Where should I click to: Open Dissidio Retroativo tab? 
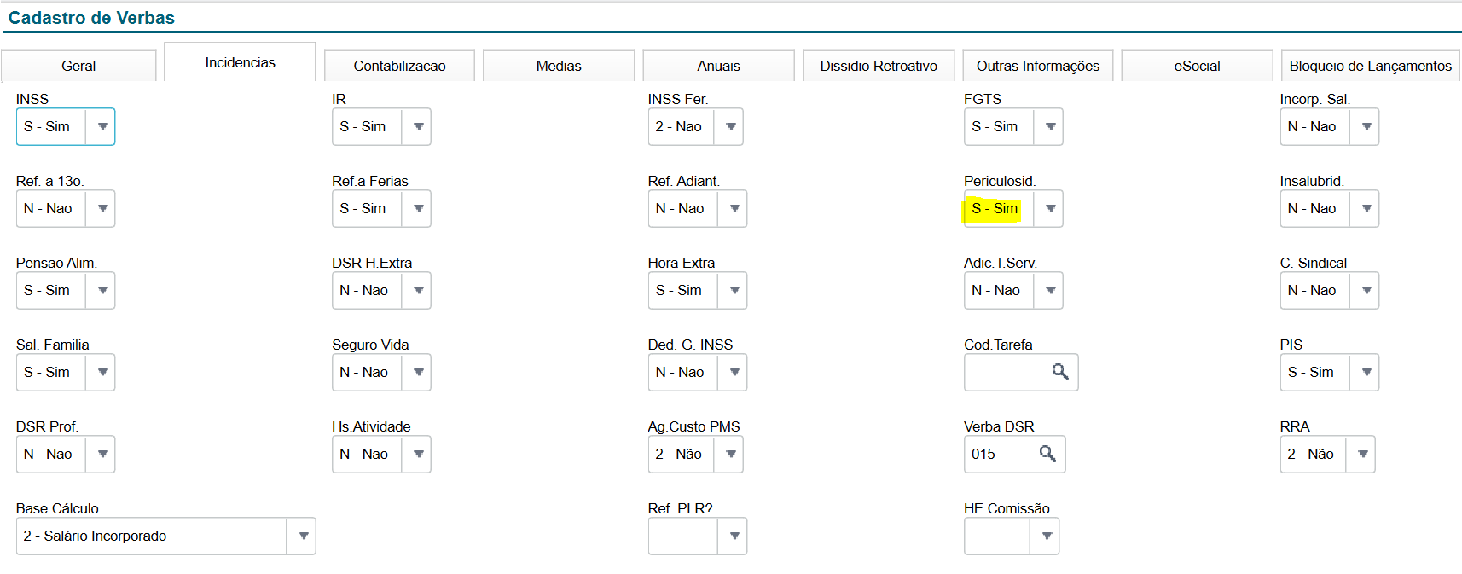click(879, 66)
